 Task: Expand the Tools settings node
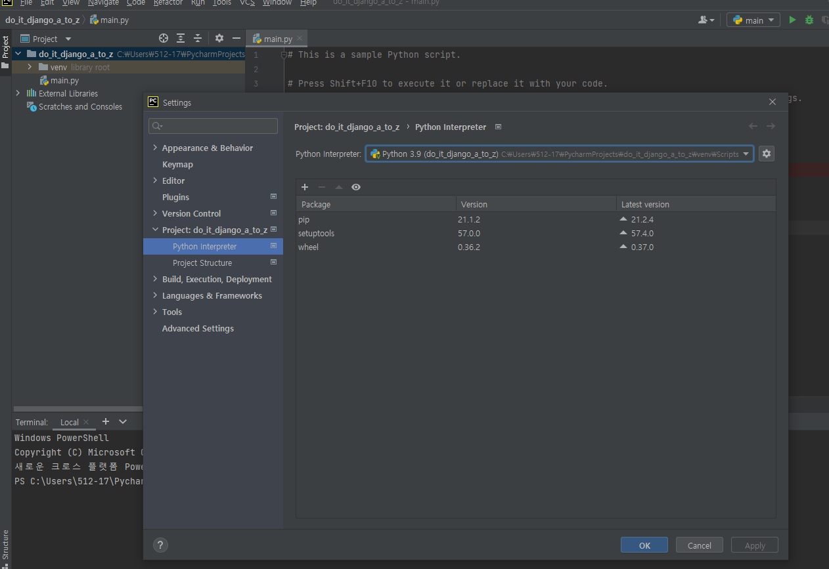(155, 312)
